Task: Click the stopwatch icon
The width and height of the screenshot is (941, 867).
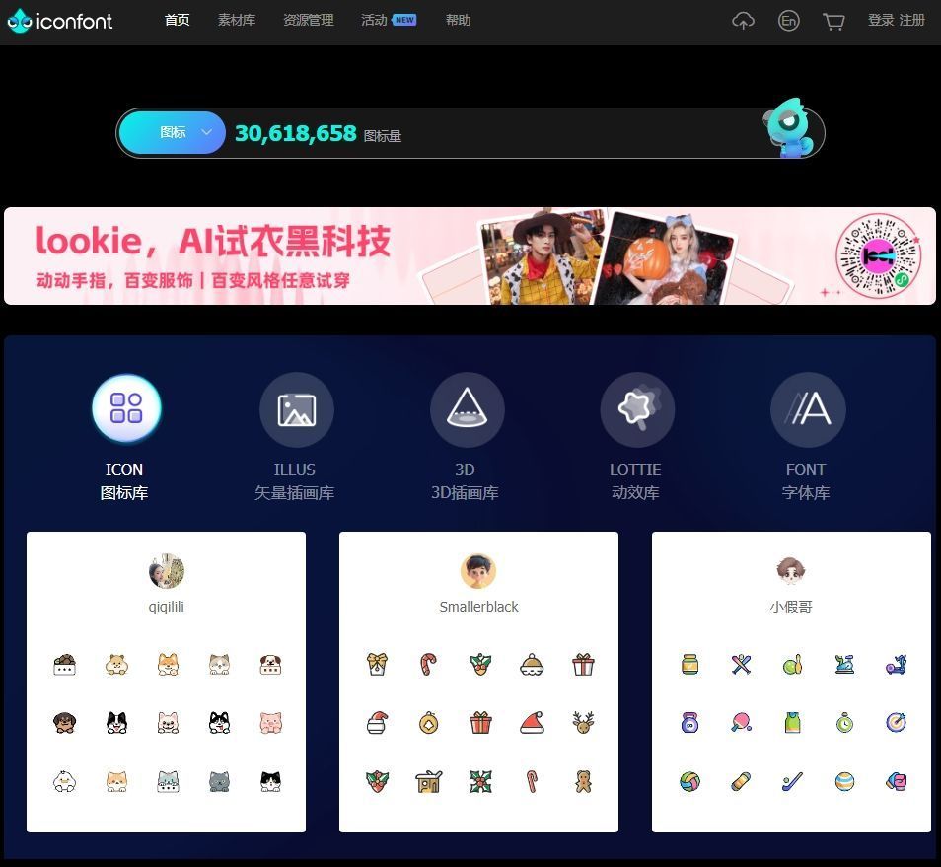Action: (x=844, y=723)
